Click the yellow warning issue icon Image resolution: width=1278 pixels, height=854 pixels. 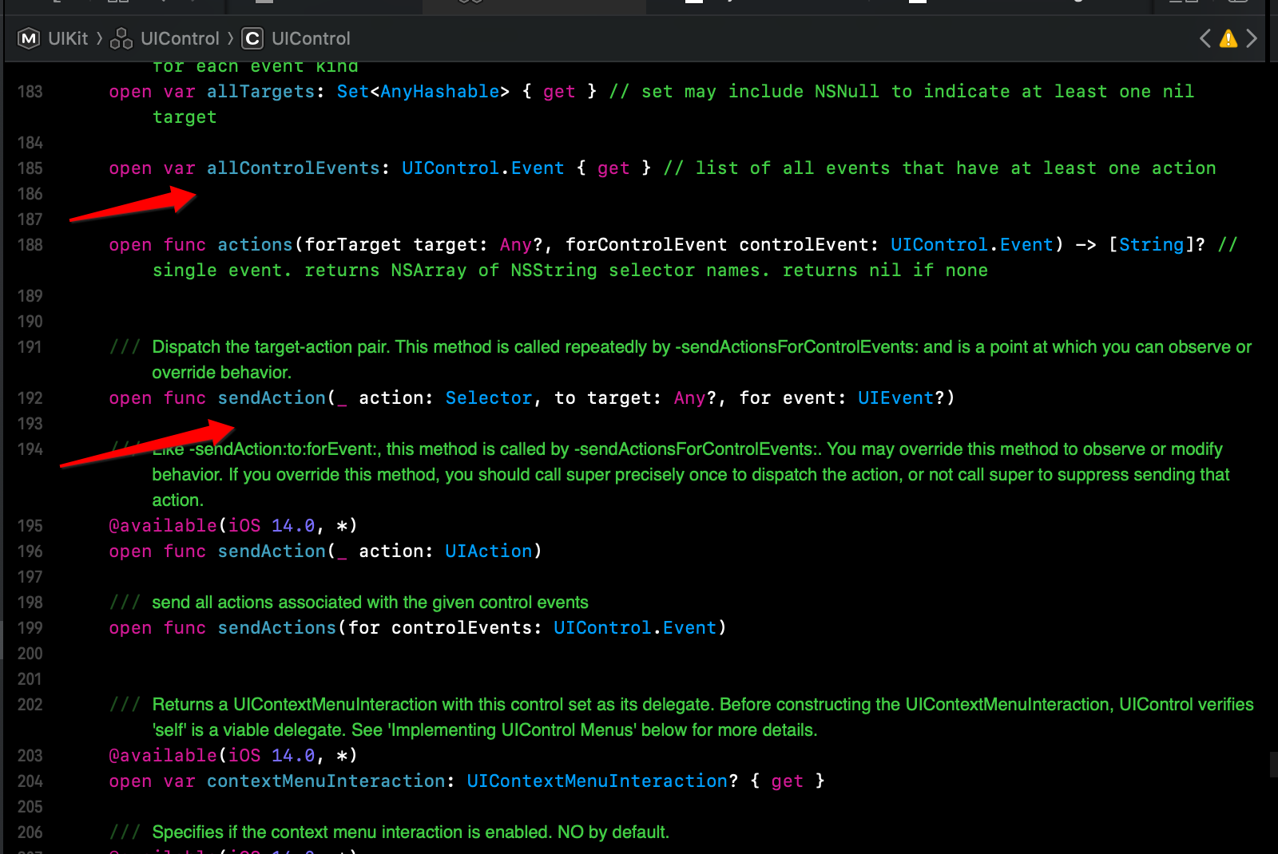pyautogui.click(x=1228, y=38)
